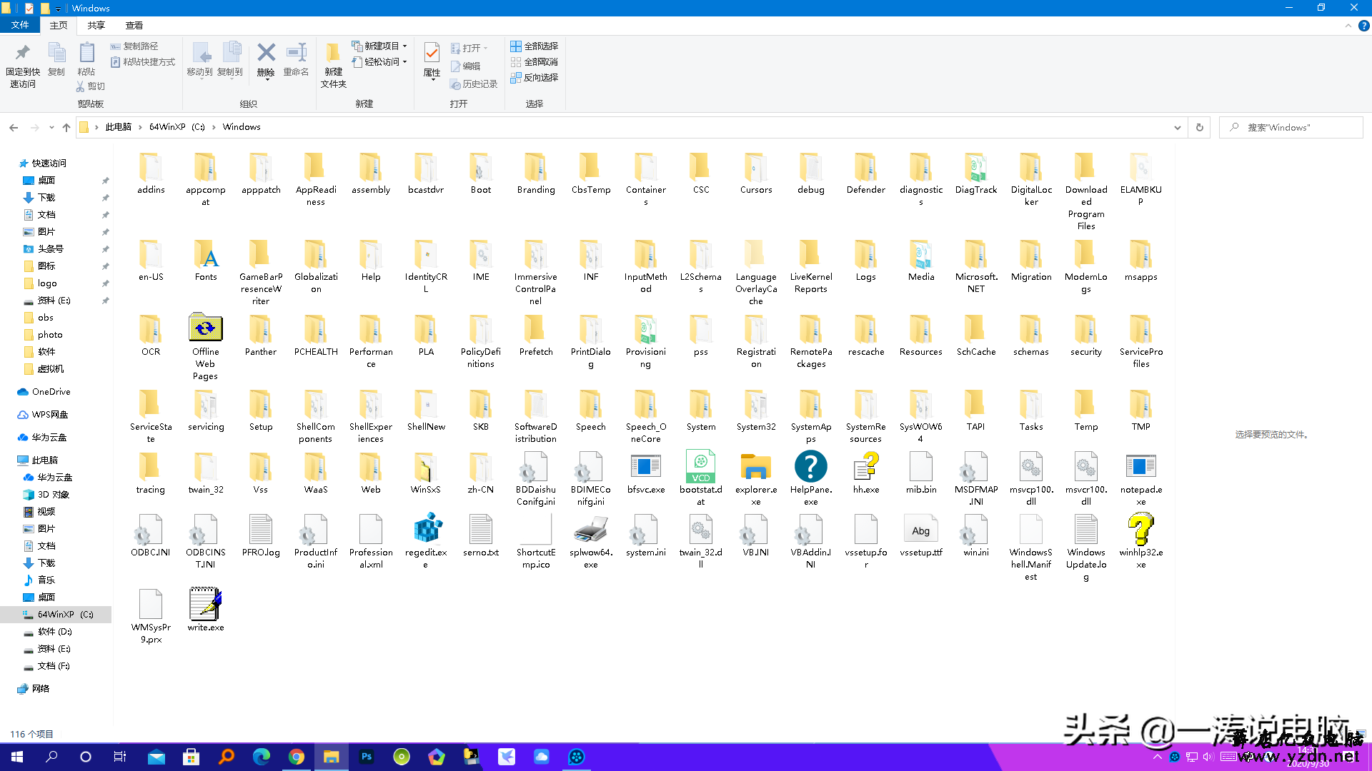Open Chrome from the taskbar
Image resolution: width=1372 pixels, height=771 pixels.
click(297, 757)
